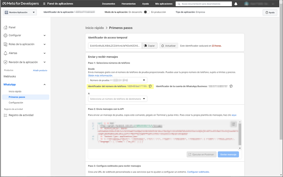Image resolution: width=283 pixels, height=177 pixels.
Task: Click the app icon beside Nombre Aplicación
Action: [x=7, y=12]
